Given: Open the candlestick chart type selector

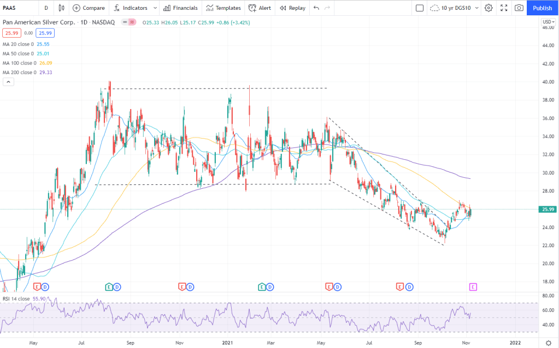Looking at the screenshot, I should (x=61, y=8).
